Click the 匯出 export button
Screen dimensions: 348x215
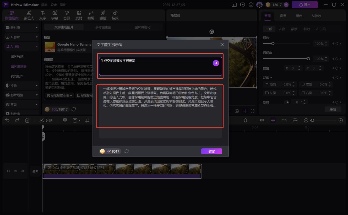(x=304, y=5)
